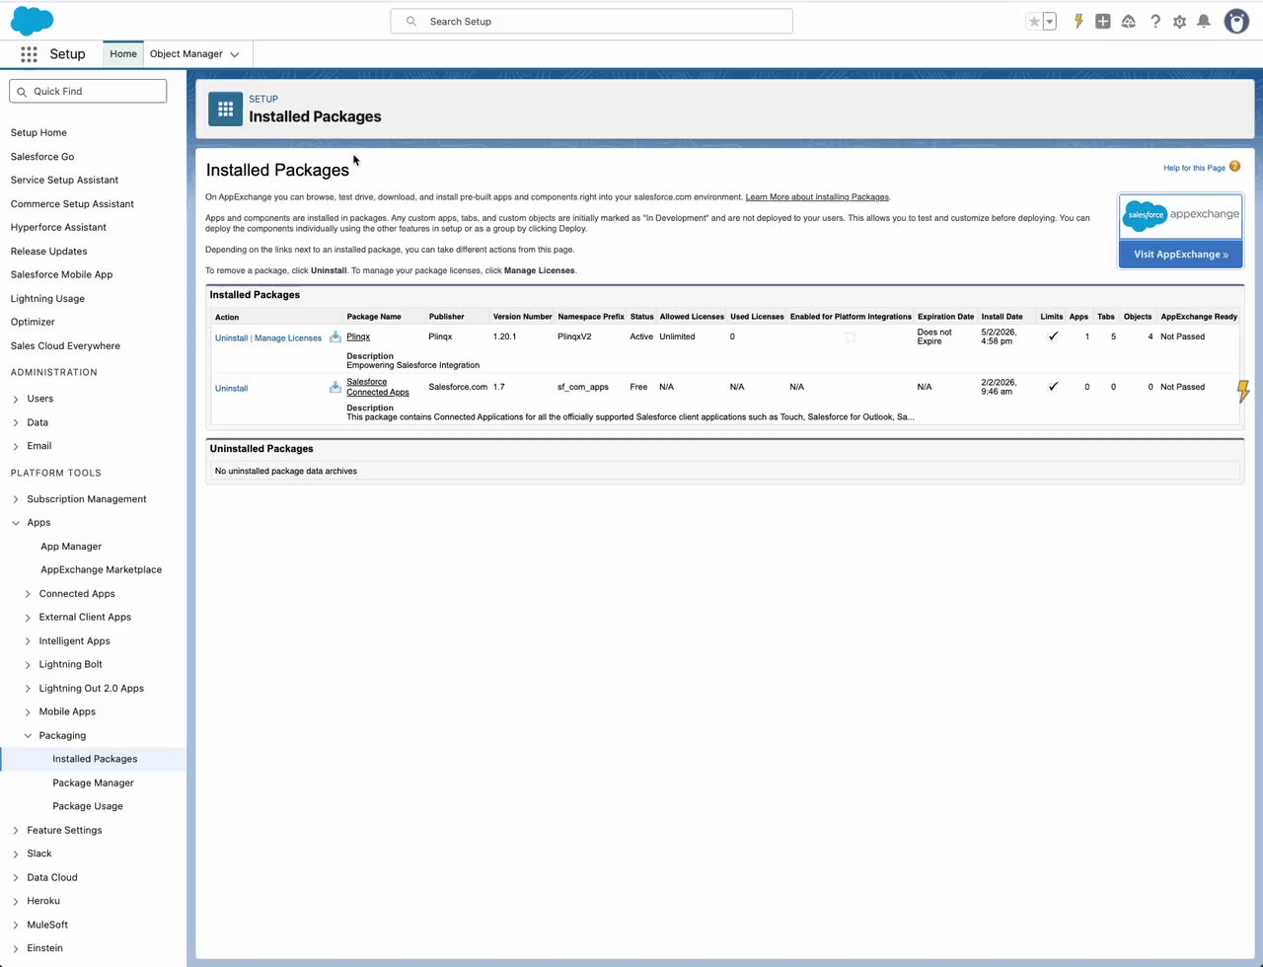Image resolution: width=1263 pixels, height=967 pixels.
Task: Open AppExchange Marketplace in sidebar
Action: tap(101, 570)
